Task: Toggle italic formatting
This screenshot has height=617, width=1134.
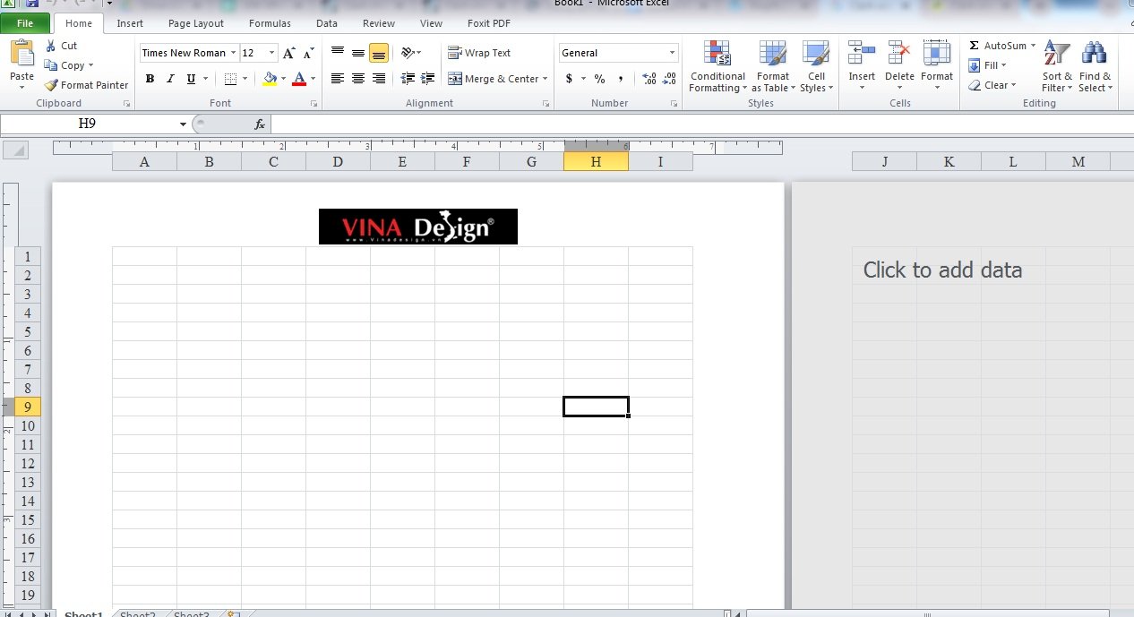Action: [x=170, y=79]
